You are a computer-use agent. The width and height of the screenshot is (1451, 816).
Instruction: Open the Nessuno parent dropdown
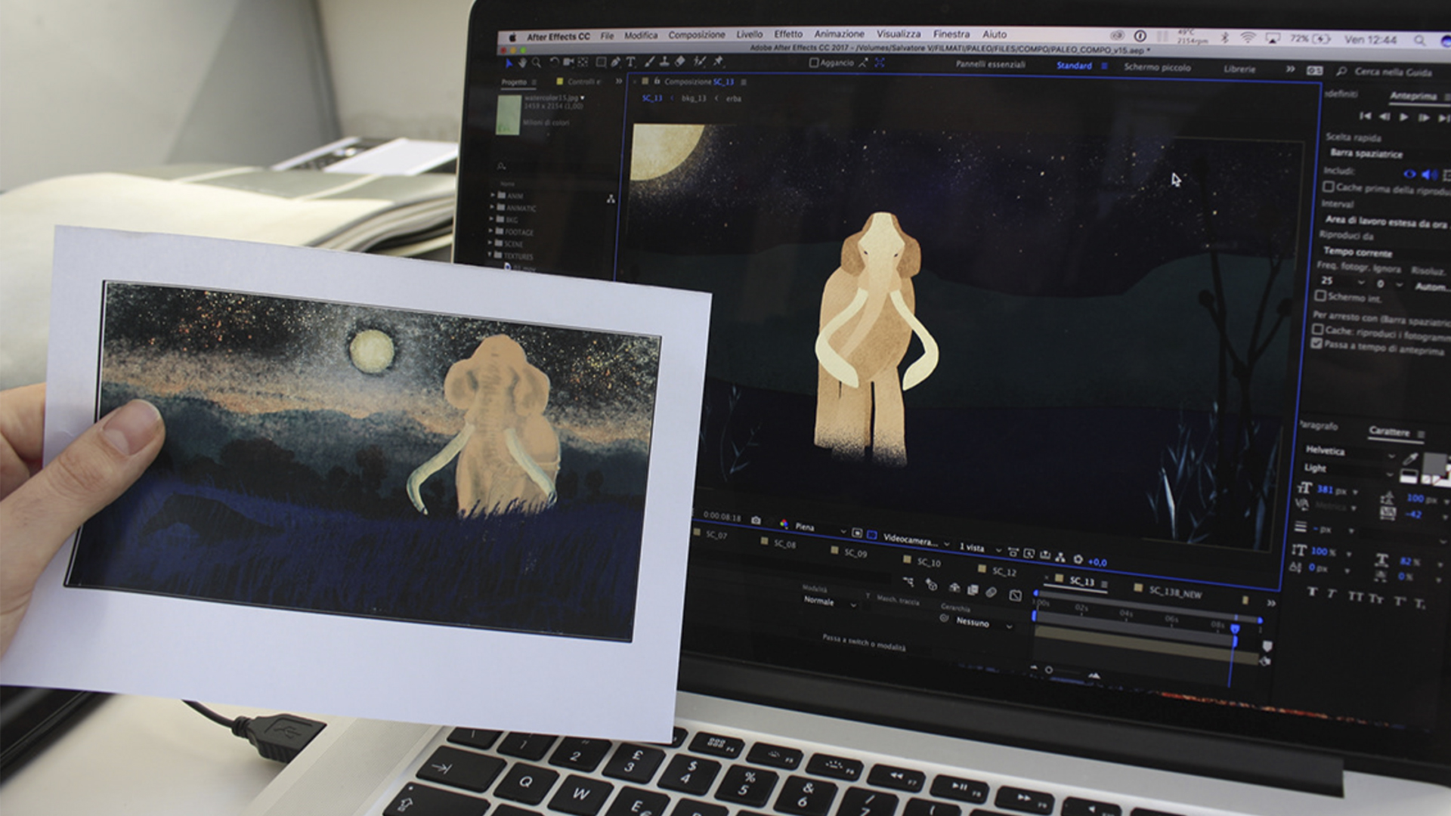985,624
